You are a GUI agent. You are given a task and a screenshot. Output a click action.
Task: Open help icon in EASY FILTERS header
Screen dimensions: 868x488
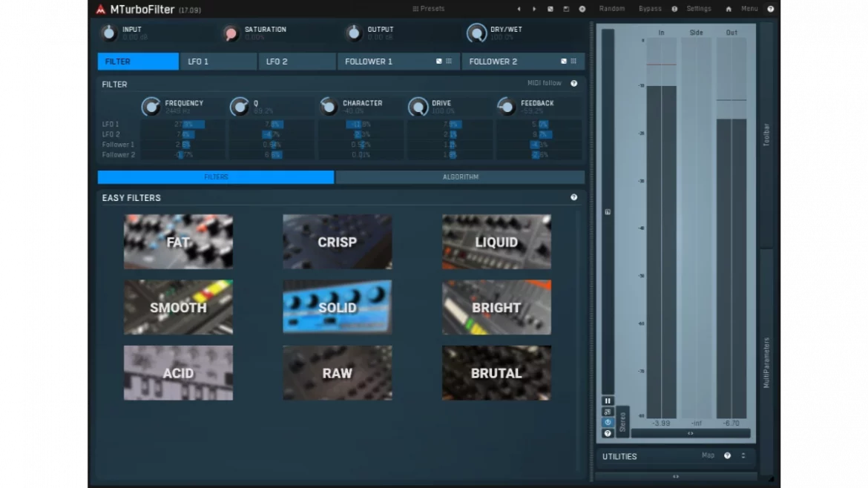pyautogui.click(x=574, y=197)
